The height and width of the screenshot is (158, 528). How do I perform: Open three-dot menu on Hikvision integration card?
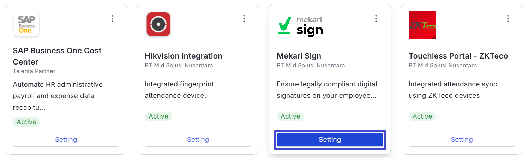point(244,19)
